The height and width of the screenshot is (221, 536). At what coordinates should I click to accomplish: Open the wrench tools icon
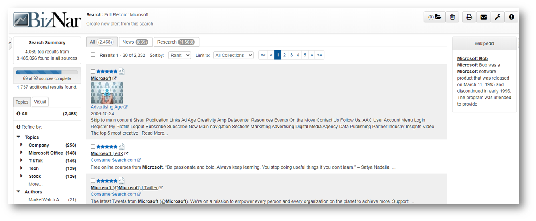tap(497, 17)
